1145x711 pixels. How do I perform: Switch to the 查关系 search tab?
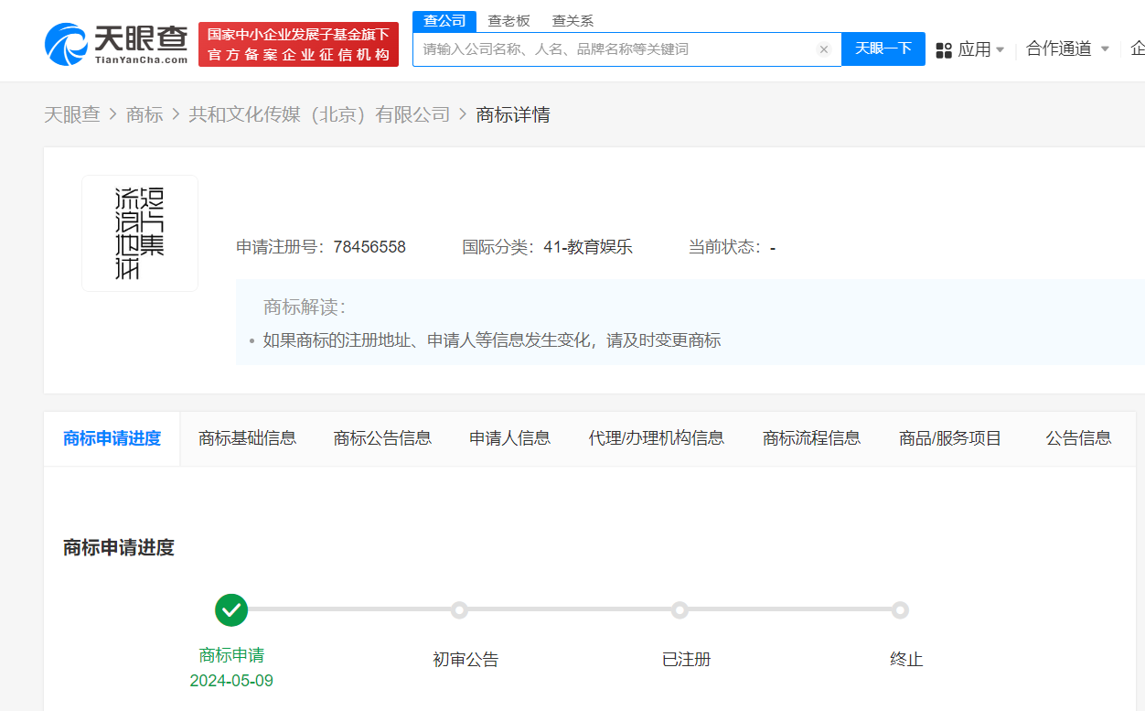click(572, 20)
